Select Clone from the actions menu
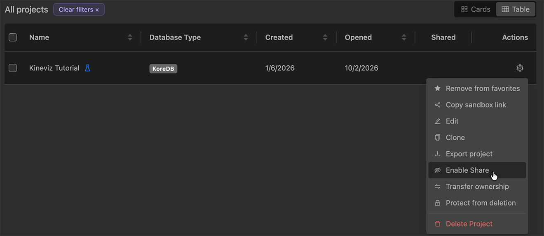The width and height of the screenshot is (544, 236). [477, 137]
